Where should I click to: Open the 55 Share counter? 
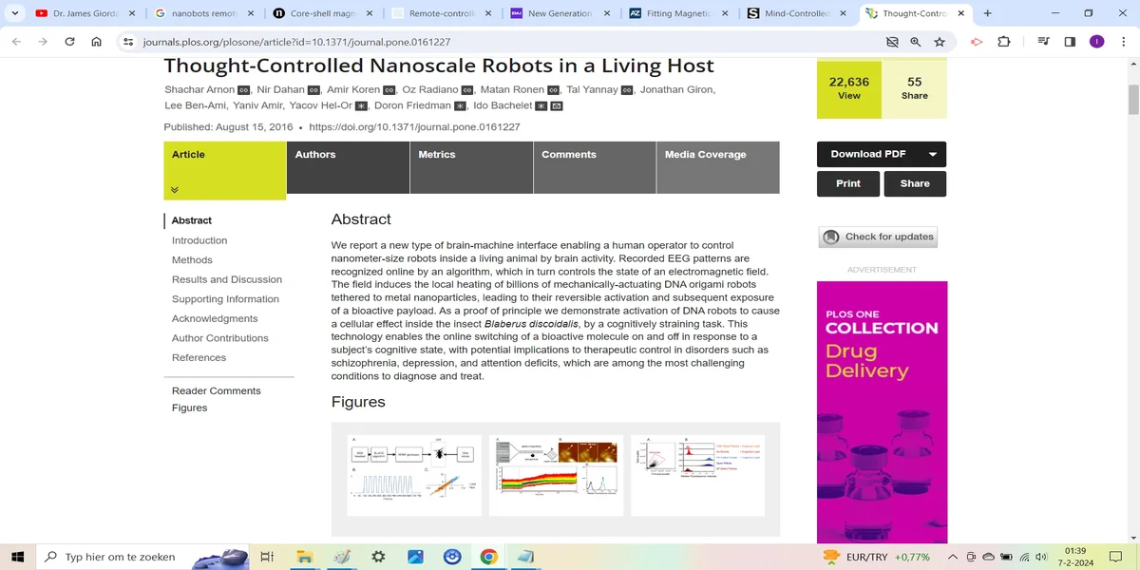[914, 88]
